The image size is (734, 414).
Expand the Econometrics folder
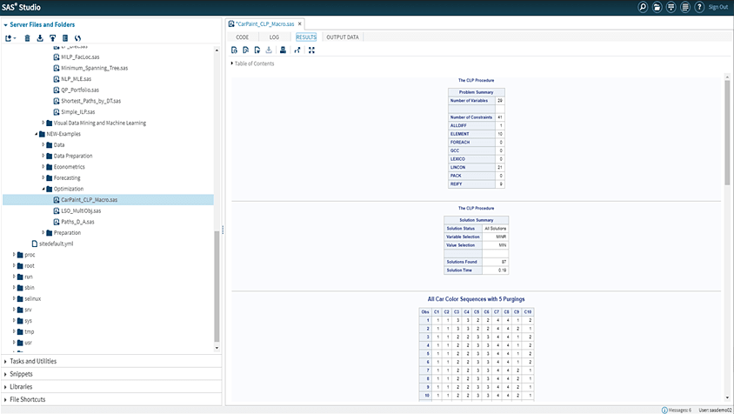pyautogui.click(x=43, y=167)
